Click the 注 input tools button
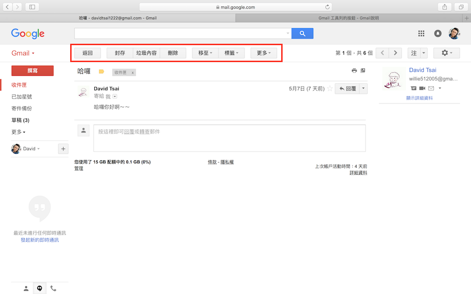This screenshot has height=294, width=471. pyautogui.click(x=414, y=53)
